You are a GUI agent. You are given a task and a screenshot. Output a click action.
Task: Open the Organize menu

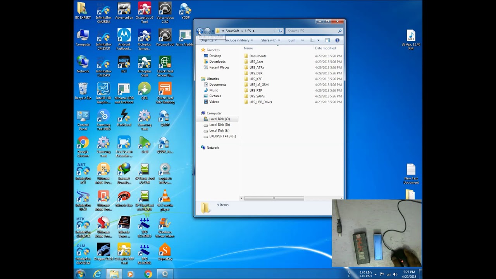tap(208, 40)
